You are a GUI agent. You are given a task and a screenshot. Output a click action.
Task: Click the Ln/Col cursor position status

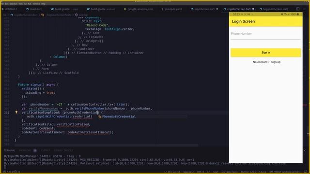172,172
